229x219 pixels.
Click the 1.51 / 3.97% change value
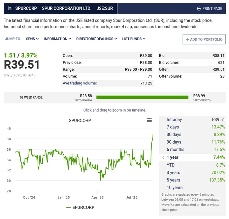tap(21, 55)
